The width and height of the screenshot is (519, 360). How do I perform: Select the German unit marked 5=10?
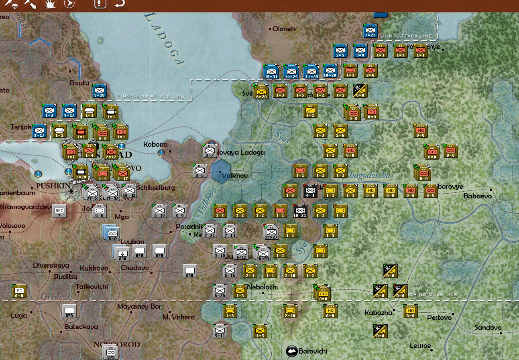[x=220, y=251]
